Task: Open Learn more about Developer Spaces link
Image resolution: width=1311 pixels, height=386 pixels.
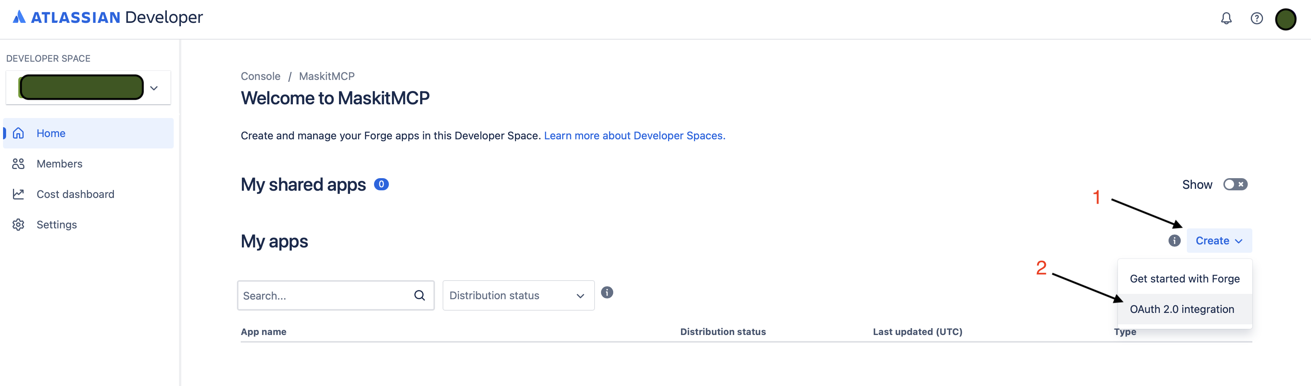Action: 635,136
